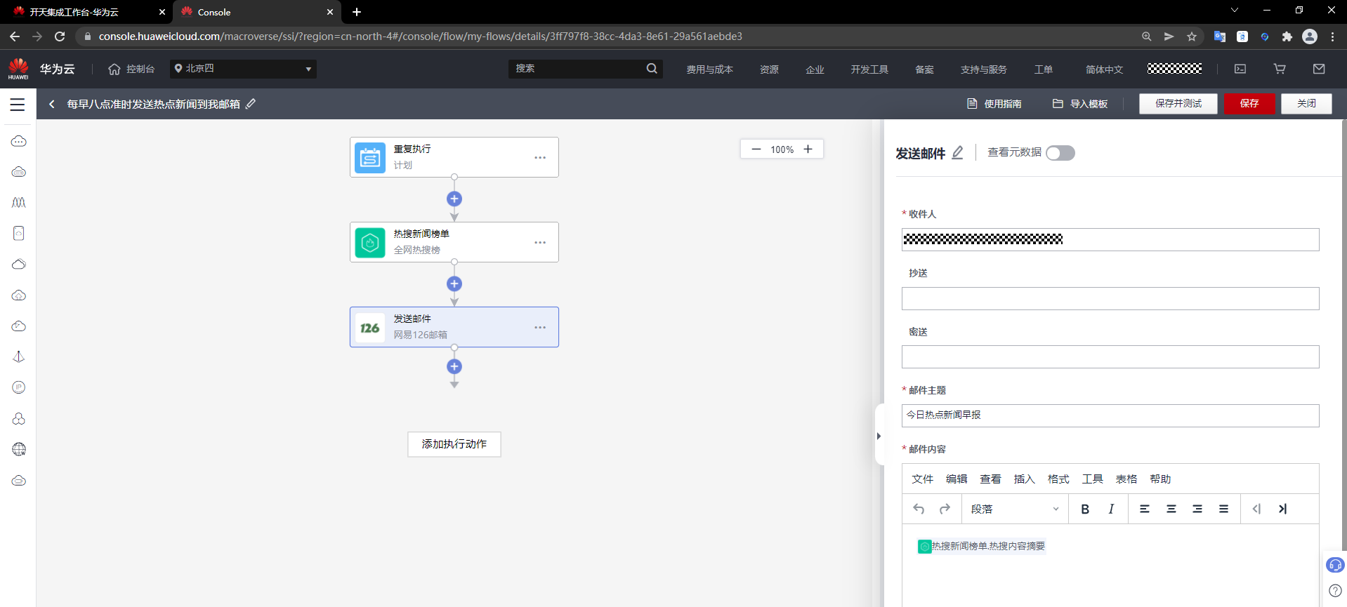The image size is (1347, 607).
Task: Open the editor 工具 menu
Action: coord(1092,479)
